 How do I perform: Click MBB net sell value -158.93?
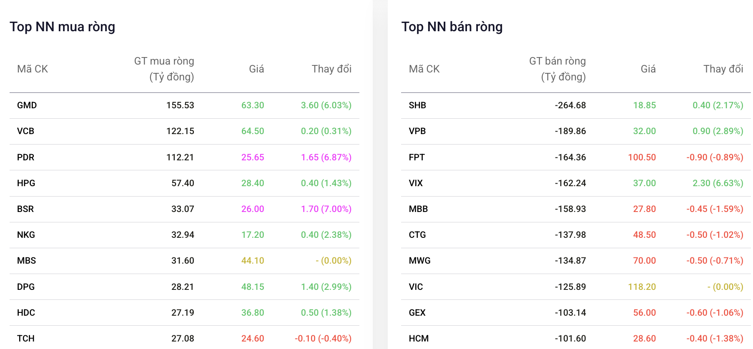pos(570,209)
